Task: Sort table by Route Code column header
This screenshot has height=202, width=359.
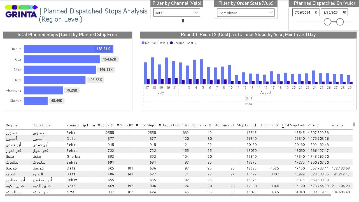Action: point(41,125)
